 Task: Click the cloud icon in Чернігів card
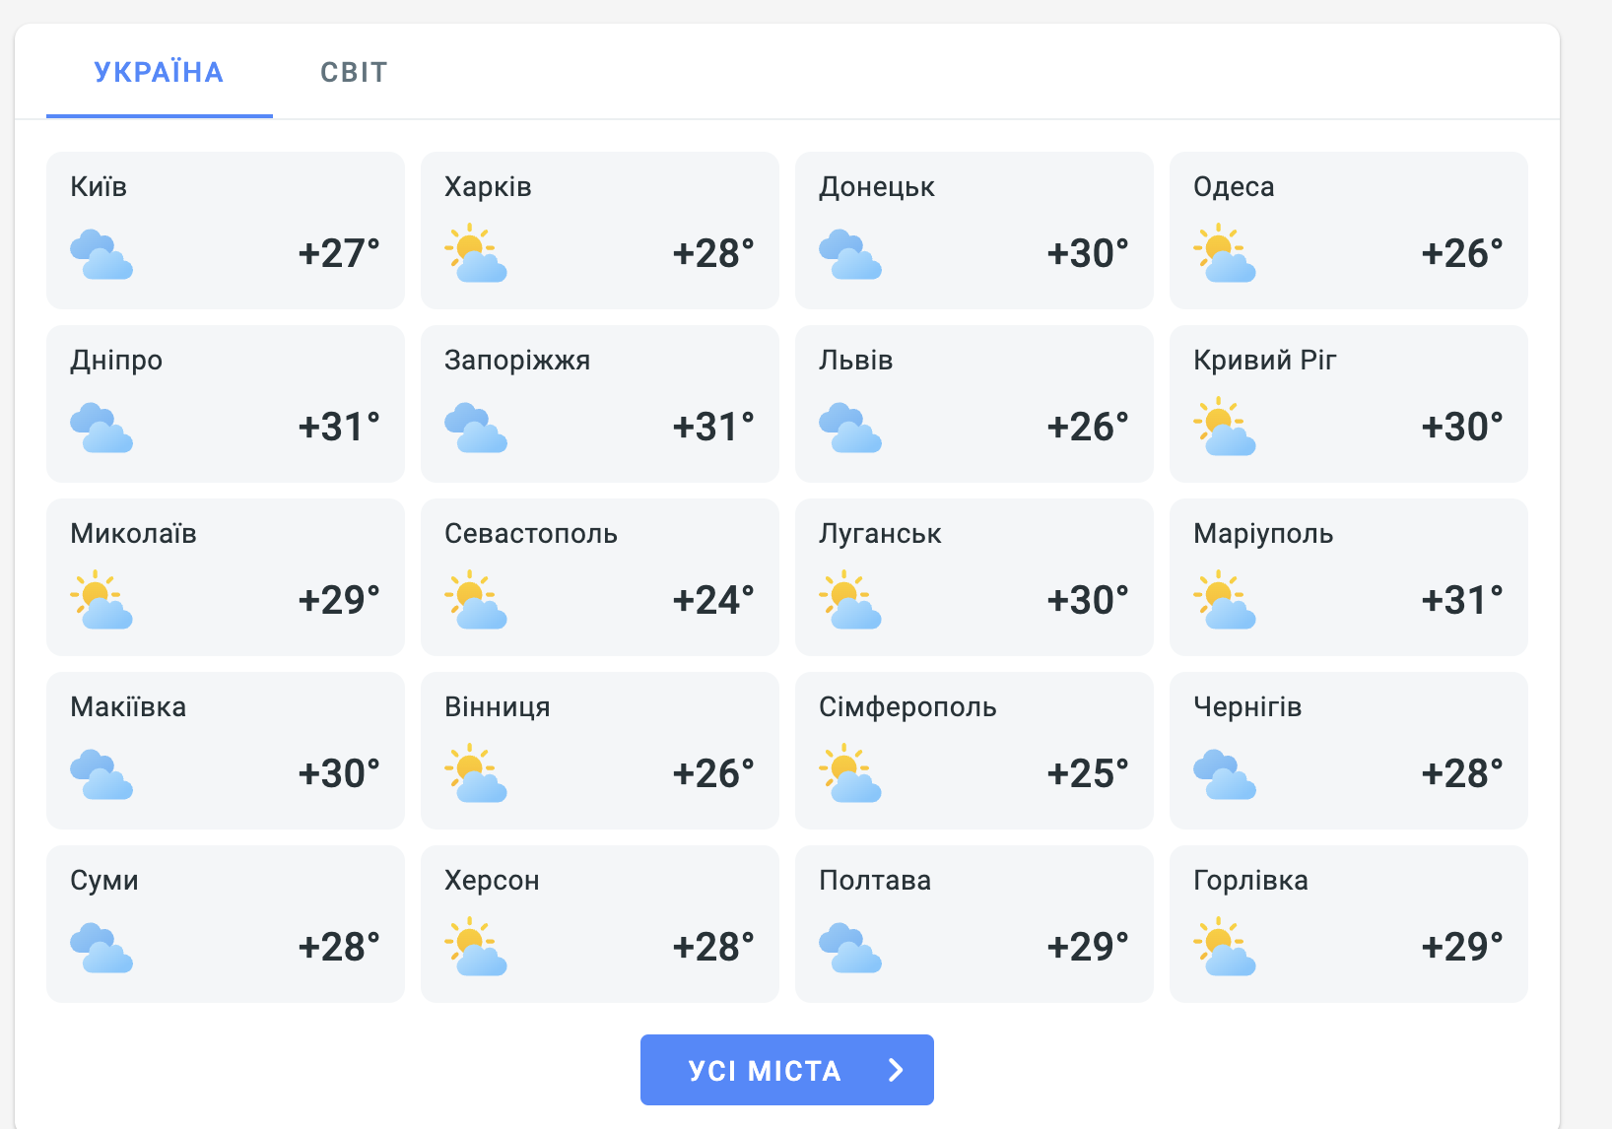(1225, 774)
